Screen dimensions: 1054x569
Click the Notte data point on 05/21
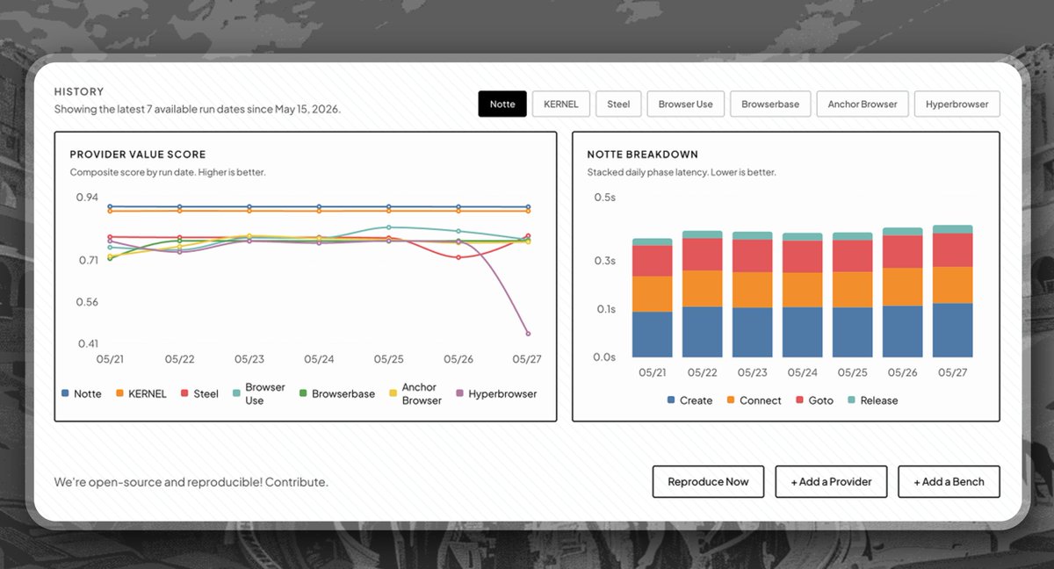coord(110,207)
